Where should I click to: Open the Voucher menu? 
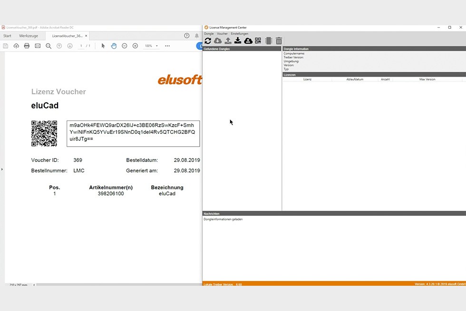(223, 34)
